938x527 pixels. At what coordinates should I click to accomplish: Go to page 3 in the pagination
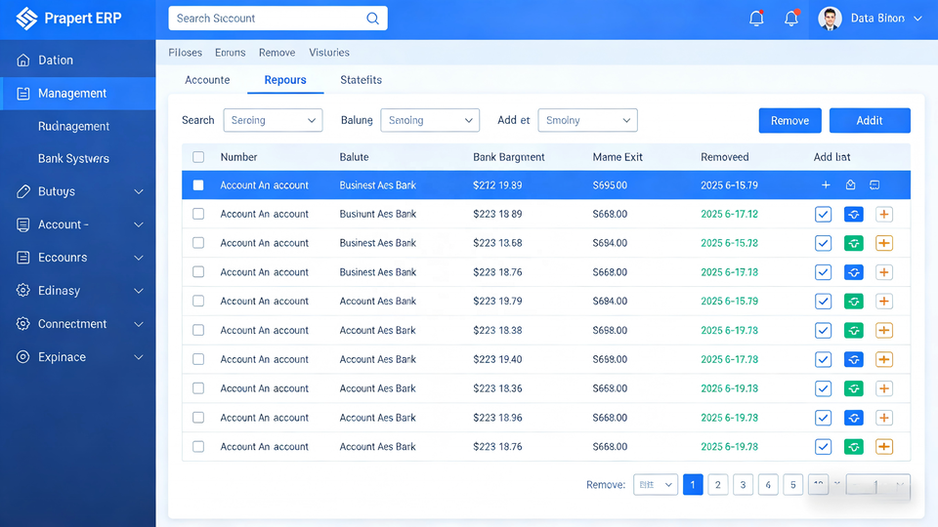click(x=743, y=485)
